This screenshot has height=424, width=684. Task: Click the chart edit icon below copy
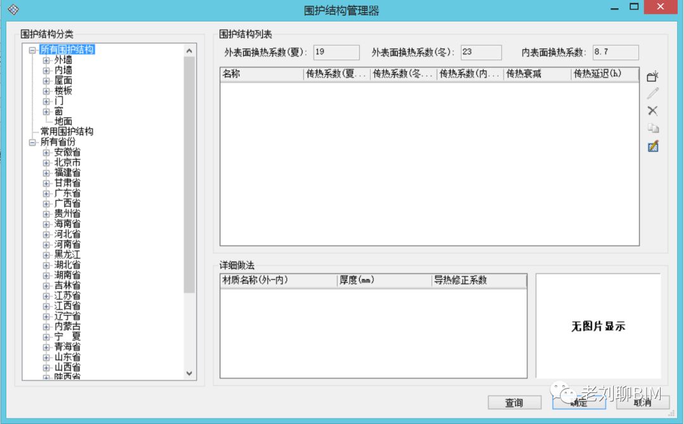pos(652,146)
